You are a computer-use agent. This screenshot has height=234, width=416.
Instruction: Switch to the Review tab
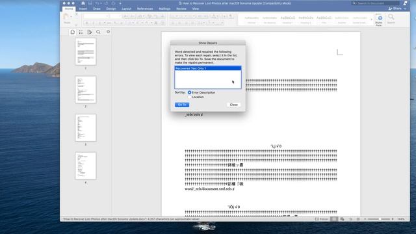tap(181, 8)
